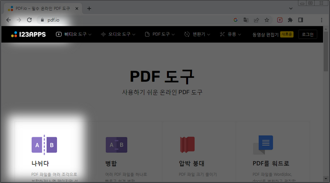Select the PDF.io browser tab
330x183 pixels.
click(x=43, y=8)
